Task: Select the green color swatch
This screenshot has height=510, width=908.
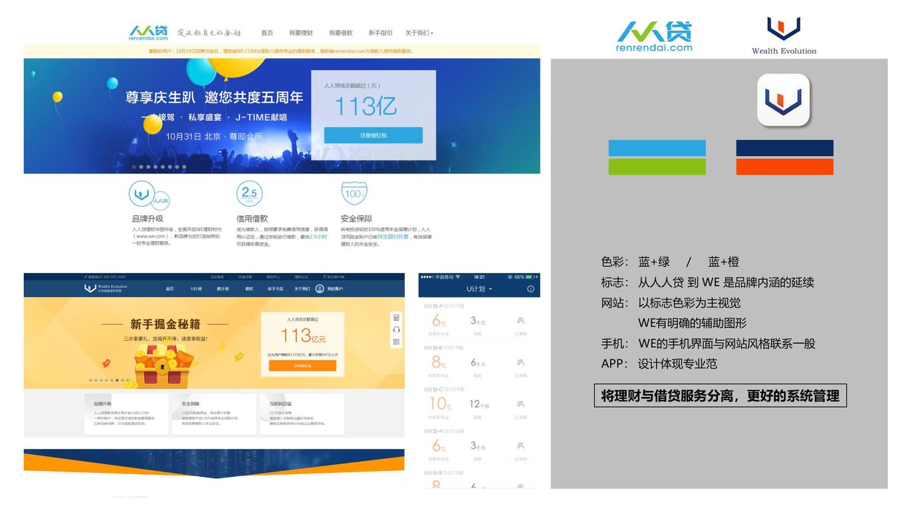Action: 657,167
